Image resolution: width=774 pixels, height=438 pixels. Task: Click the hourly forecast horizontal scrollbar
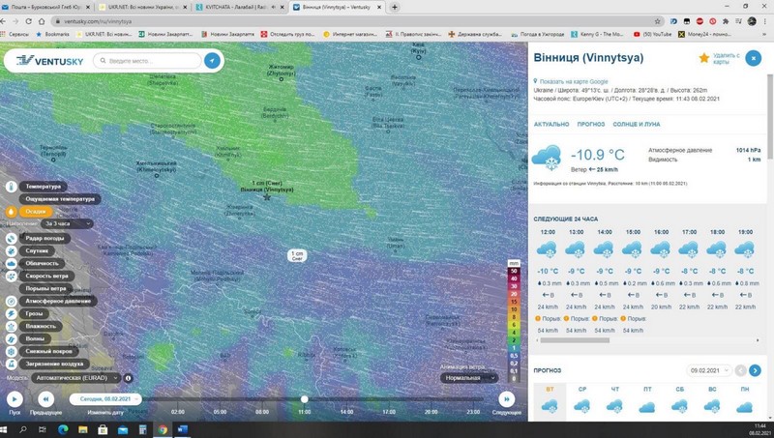pos(575,340)
